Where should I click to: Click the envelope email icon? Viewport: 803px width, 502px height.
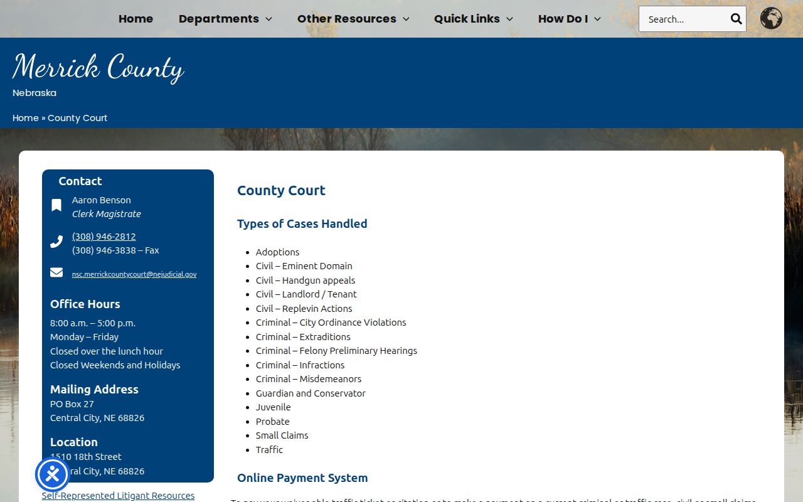pyautogui.click(x=56, y=272)
